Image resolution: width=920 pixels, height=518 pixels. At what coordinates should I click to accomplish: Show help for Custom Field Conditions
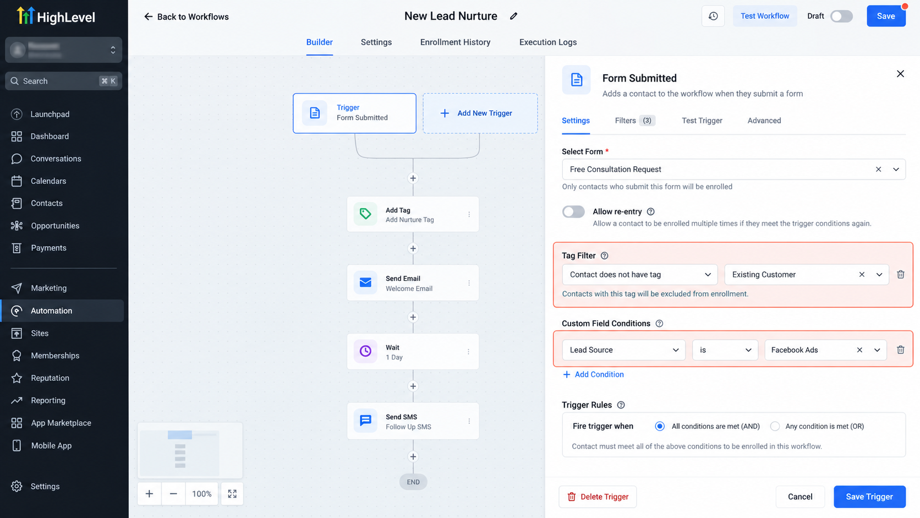pos(659,324)
